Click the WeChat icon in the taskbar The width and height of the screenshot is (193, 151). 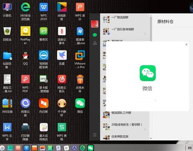point(90,148)
